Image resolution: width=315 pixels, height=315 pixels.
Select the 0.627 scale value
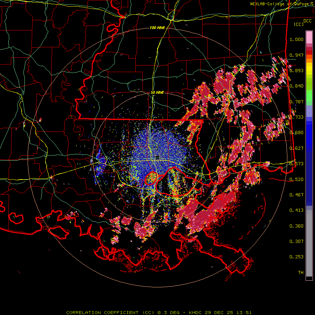click(296, 148)
